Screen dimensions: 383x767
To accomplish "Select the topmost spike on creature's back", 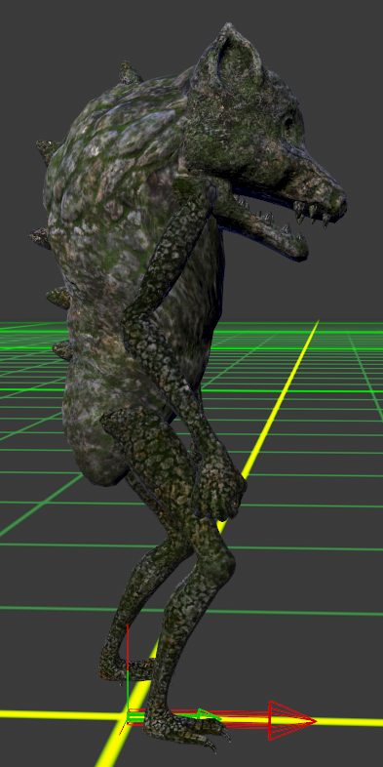I will (x=129, y=72).
